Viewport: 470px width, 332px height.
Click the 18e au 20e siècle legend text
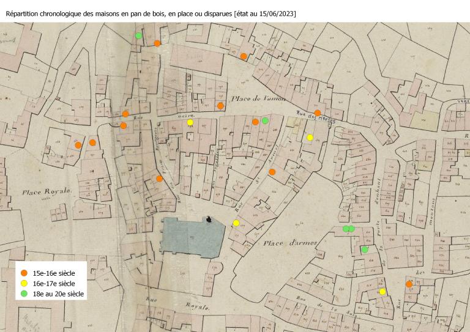click(59, 294)
